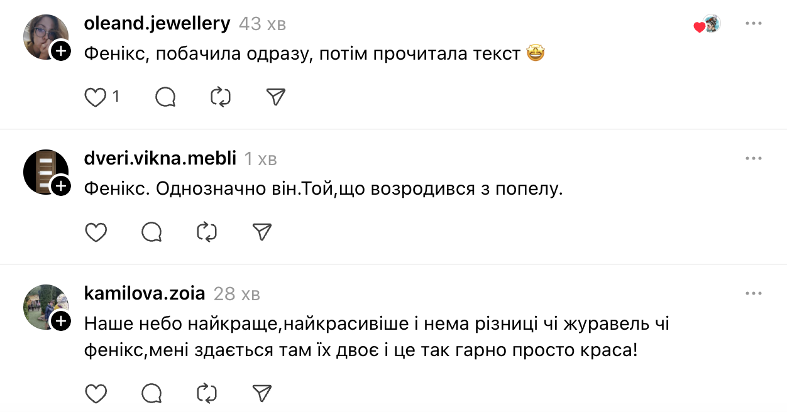Screen dimensions: 787x412
Task: Follow oleand.jewellery using the plus badge
Action: pyautogui.click(x=61, y=51)
